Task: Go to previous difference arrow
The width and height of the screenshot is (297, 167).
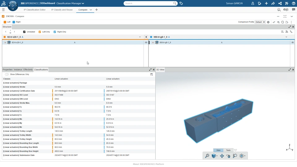Action: [x=6, y=32]
